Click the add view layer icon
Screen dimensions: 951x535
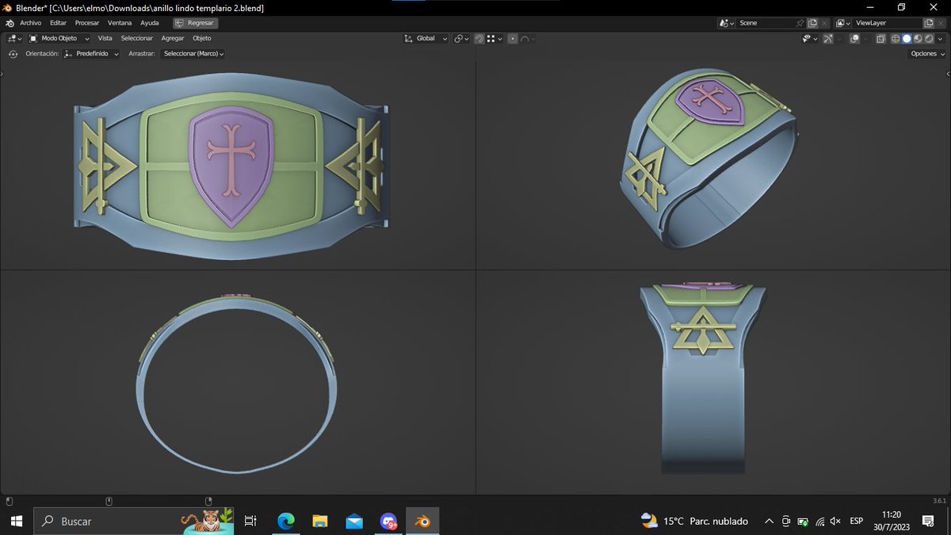929,23
